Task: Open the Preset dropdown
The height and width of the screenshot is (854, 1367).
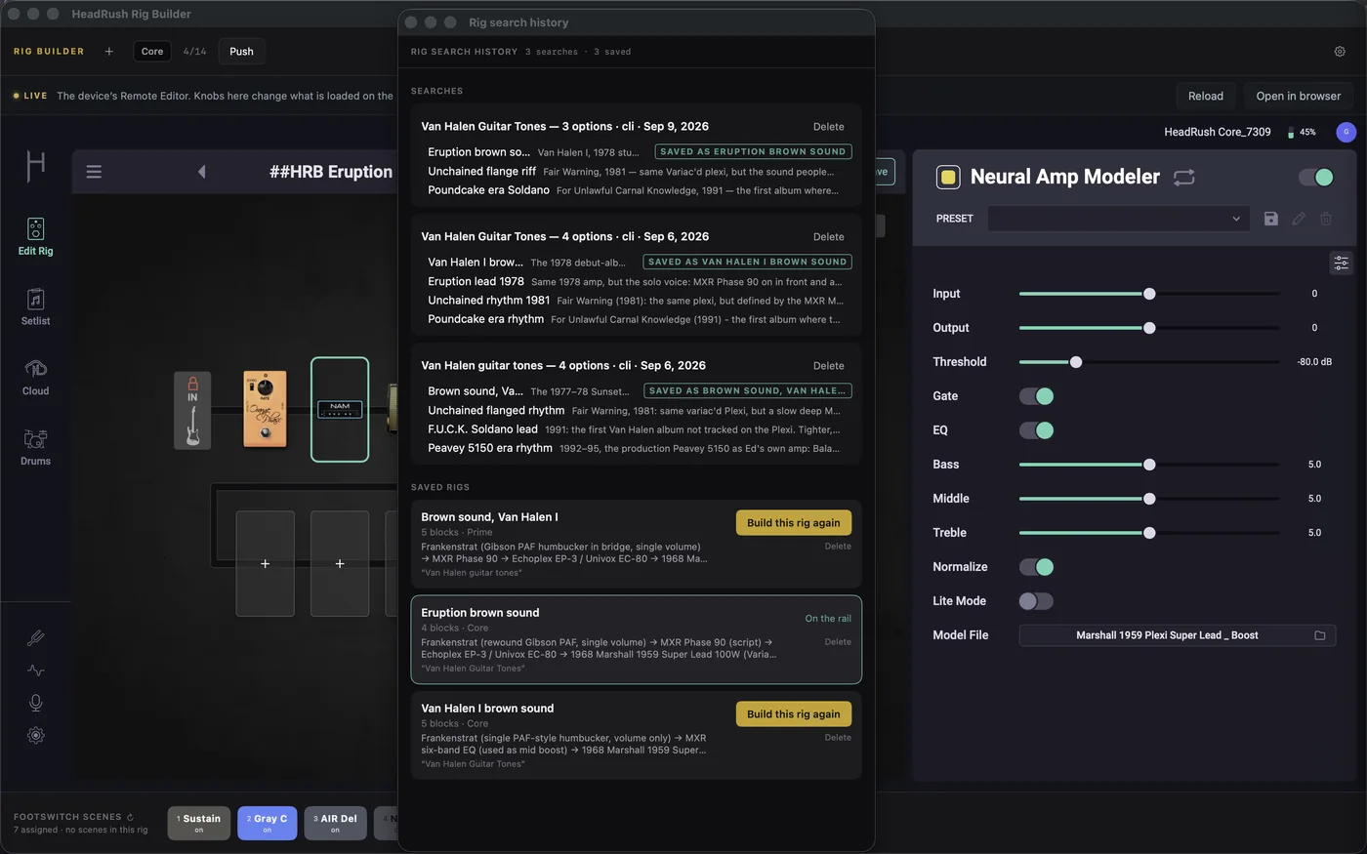Action: 1119,219
